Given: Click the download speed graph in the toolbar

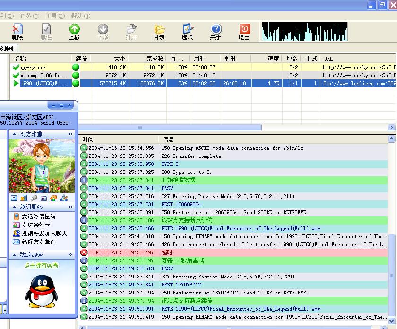Looking at the screenshot, I should (304, 31).
